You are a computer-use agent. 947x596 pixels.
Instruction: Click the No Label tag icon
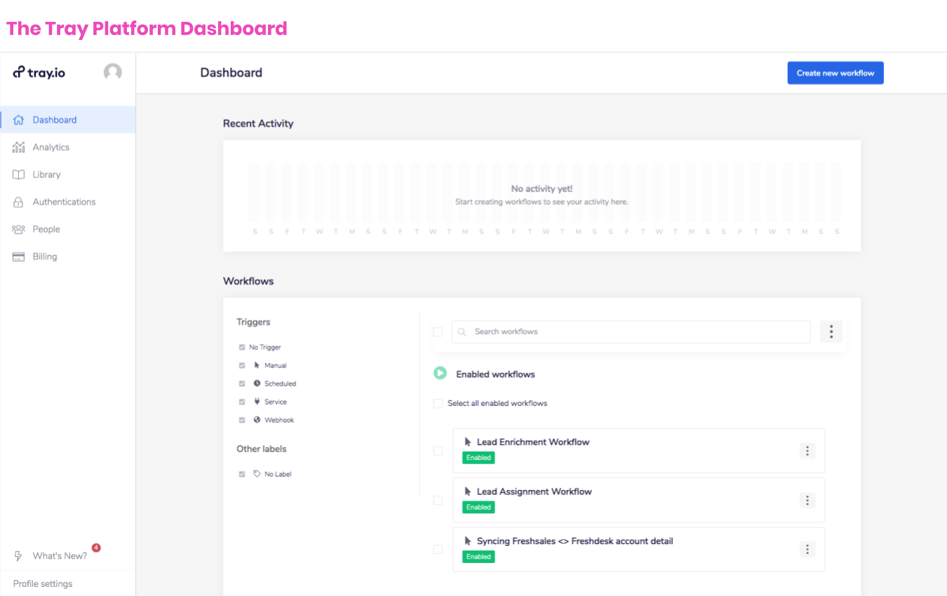point(257,474)
